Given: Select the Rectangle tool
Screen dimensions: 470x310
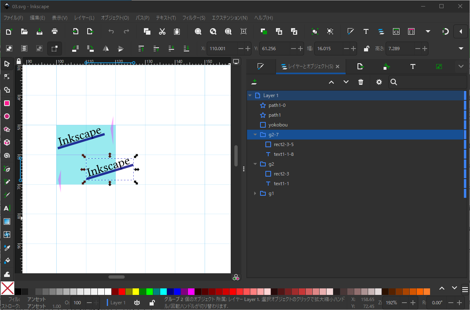Looking at the screenshot, I should (7, 104).
